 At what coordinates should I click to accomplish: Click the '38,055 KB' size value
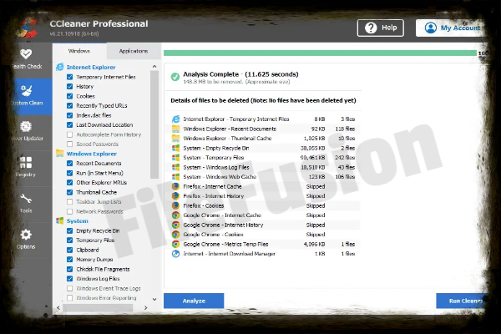(x=313, y=148)
